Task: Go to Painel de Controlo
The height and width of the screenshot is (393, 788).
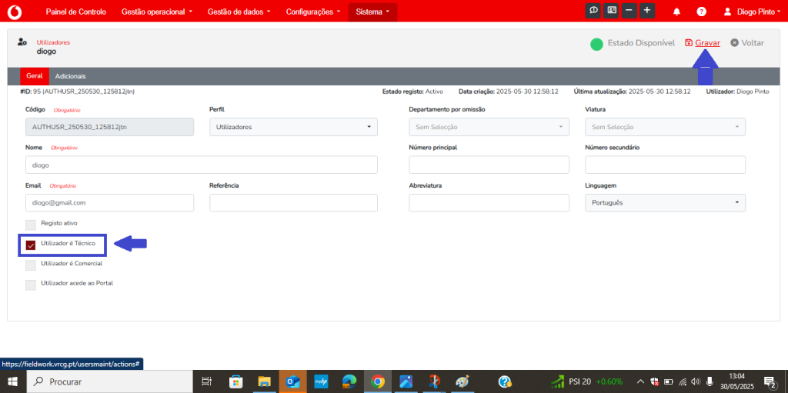Action: tap(76, 12)
